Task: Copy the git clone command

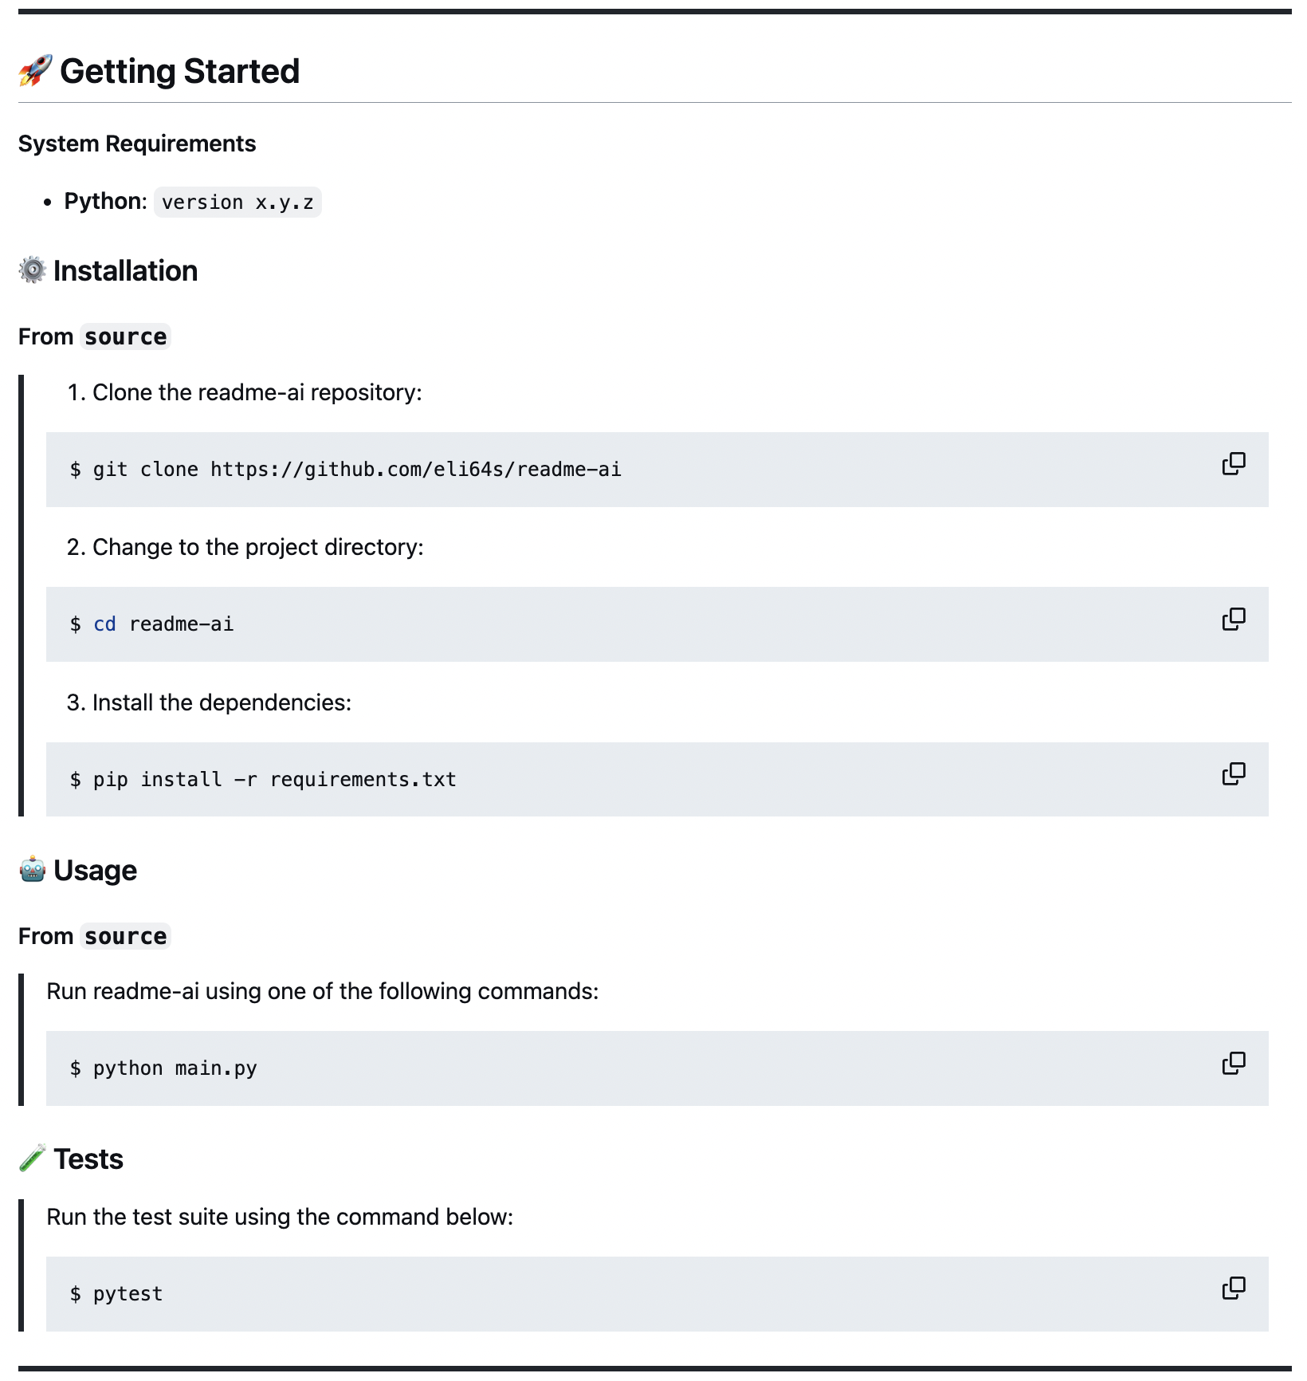Action: coord(1234,464)
